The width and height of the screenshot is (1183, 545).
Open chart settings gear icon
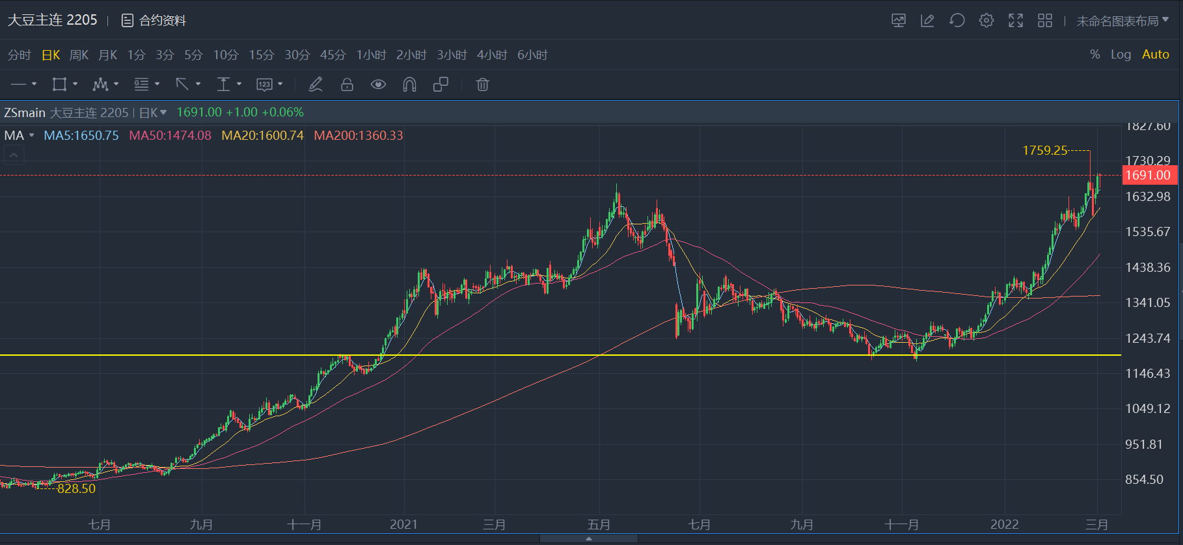click(x=986, y=21)
